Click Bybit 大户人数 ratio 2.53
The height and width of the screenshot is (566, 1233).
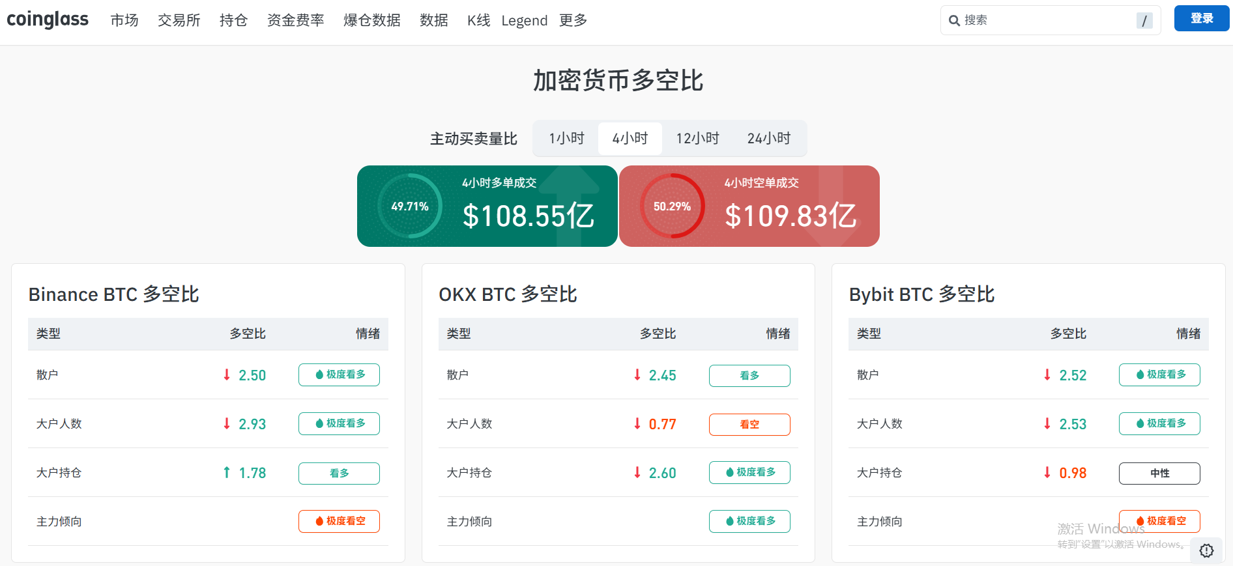click(1073, 424)
